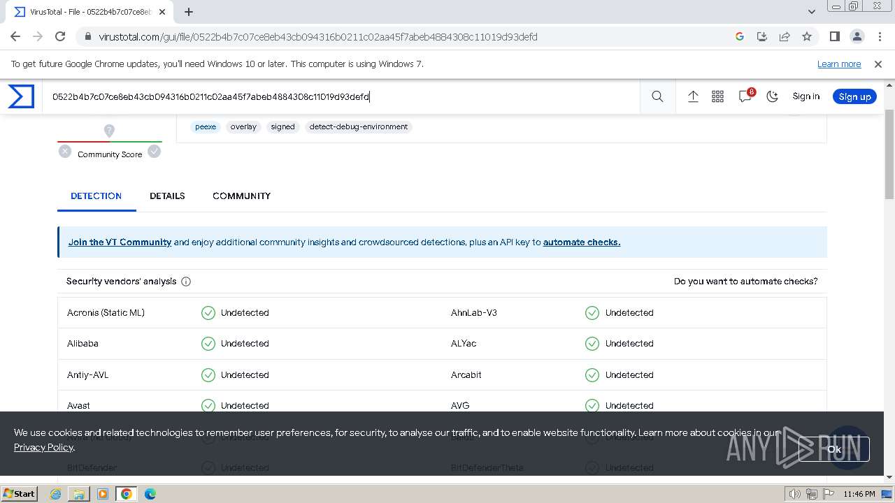Click ALYac vendor name
Image resolution: width=895 pixels, height=503 pixels.
tap(464, 343)
